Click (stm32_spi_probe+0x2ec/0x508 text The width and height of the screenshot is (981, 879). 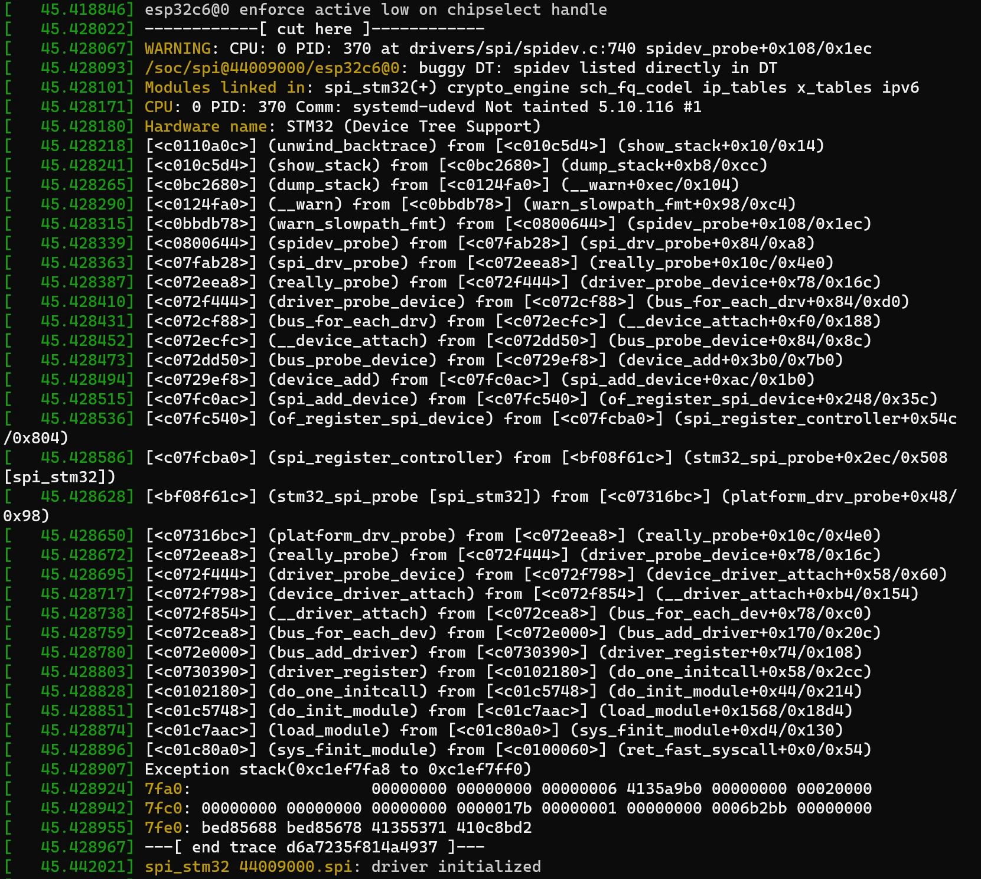816,458
